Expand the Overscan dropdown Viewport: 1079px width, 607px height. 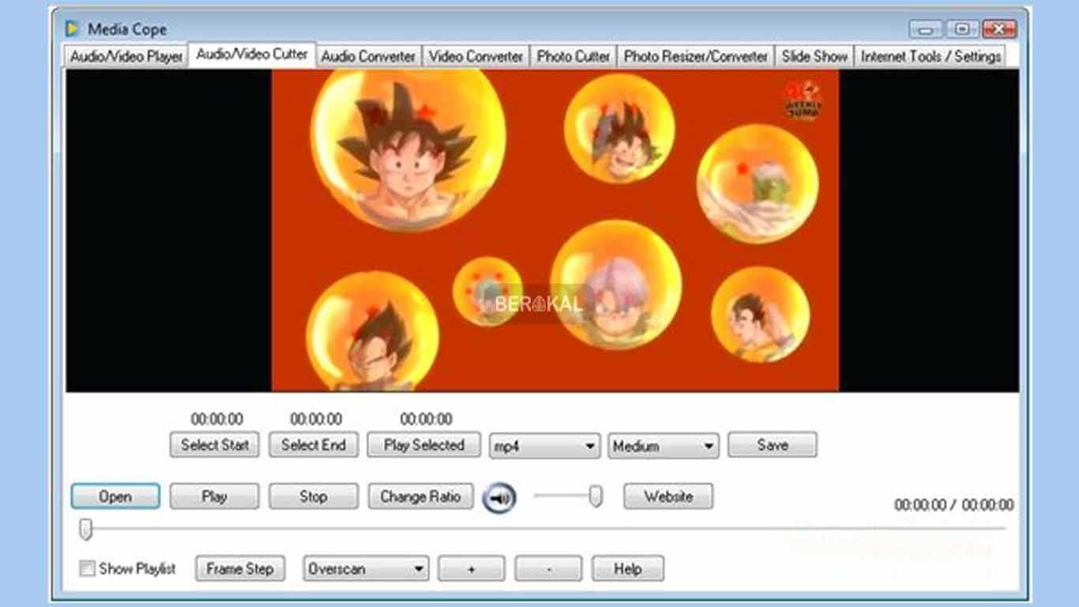click(367, 569)
